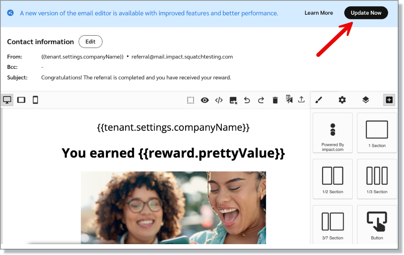Switch to mobile phone preview
The image size is (404, 255).
tap(35, 100)
